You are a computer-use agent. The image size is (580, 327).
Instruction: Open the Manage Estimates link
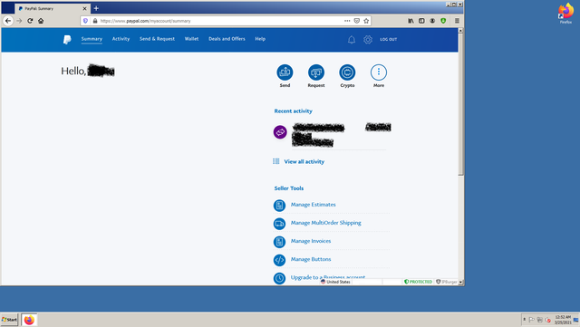click(x=313, y=205)
